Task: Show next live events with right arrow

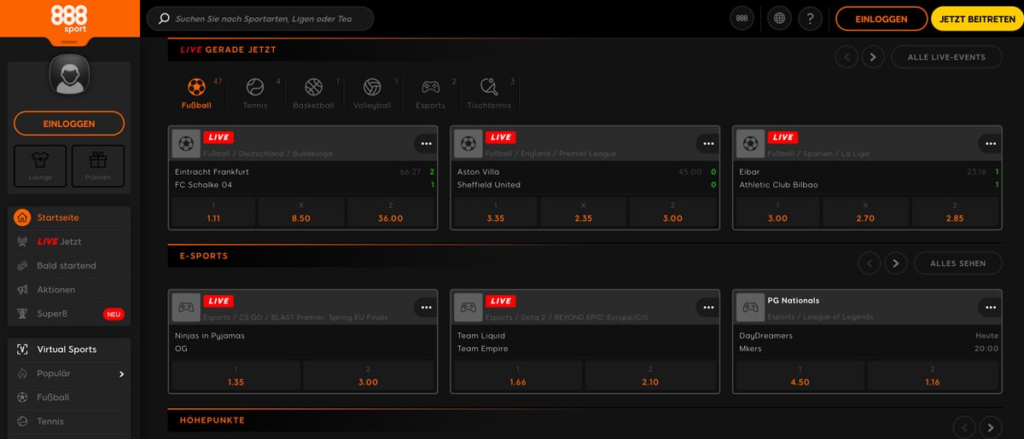Action: 872,57
